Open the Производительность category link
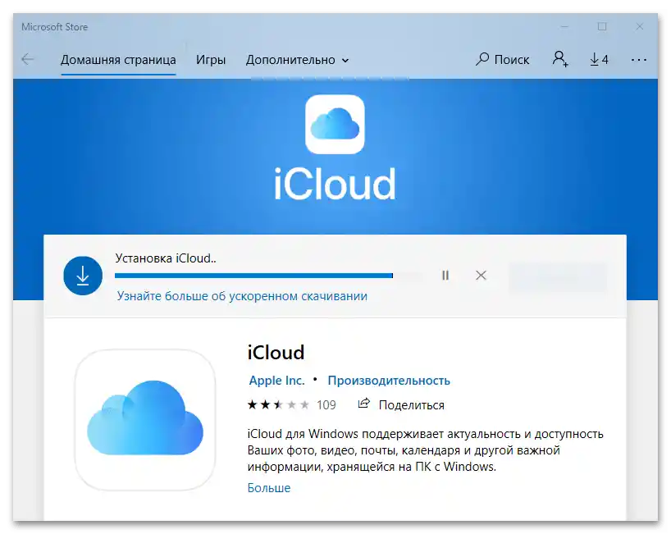Screen dimensions: 671x534 point(389,381)
